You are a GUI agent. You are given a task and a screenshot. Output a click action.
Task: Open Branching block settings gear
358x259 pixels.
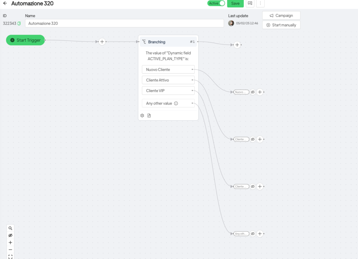click(x=142, y=115)
